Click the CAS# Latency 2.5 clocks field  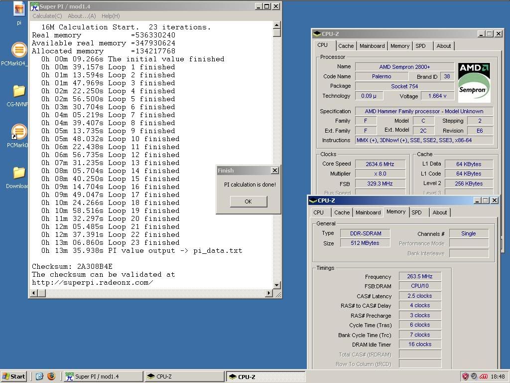coord(420,296)
